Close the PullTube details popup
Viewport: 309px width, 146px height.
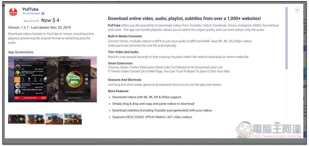[297, 10]
